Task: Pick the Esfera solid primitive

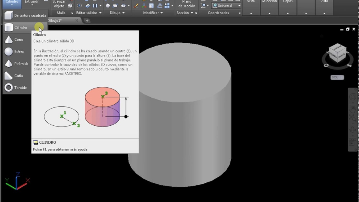Action: [17, 52]
